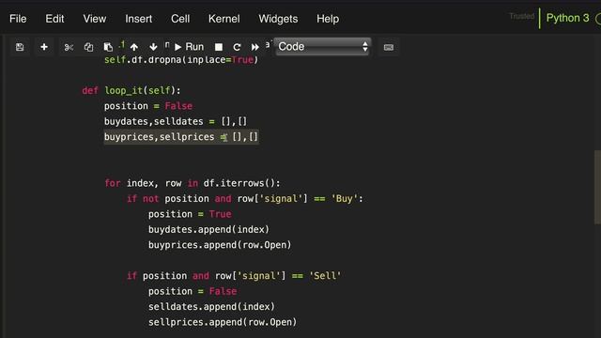The width and height of the screenshot is (601, 338).
Task: Click the 'self.df.dropna(inplace=True)' line
Action: pyautogui.click(x=181, y=60)
